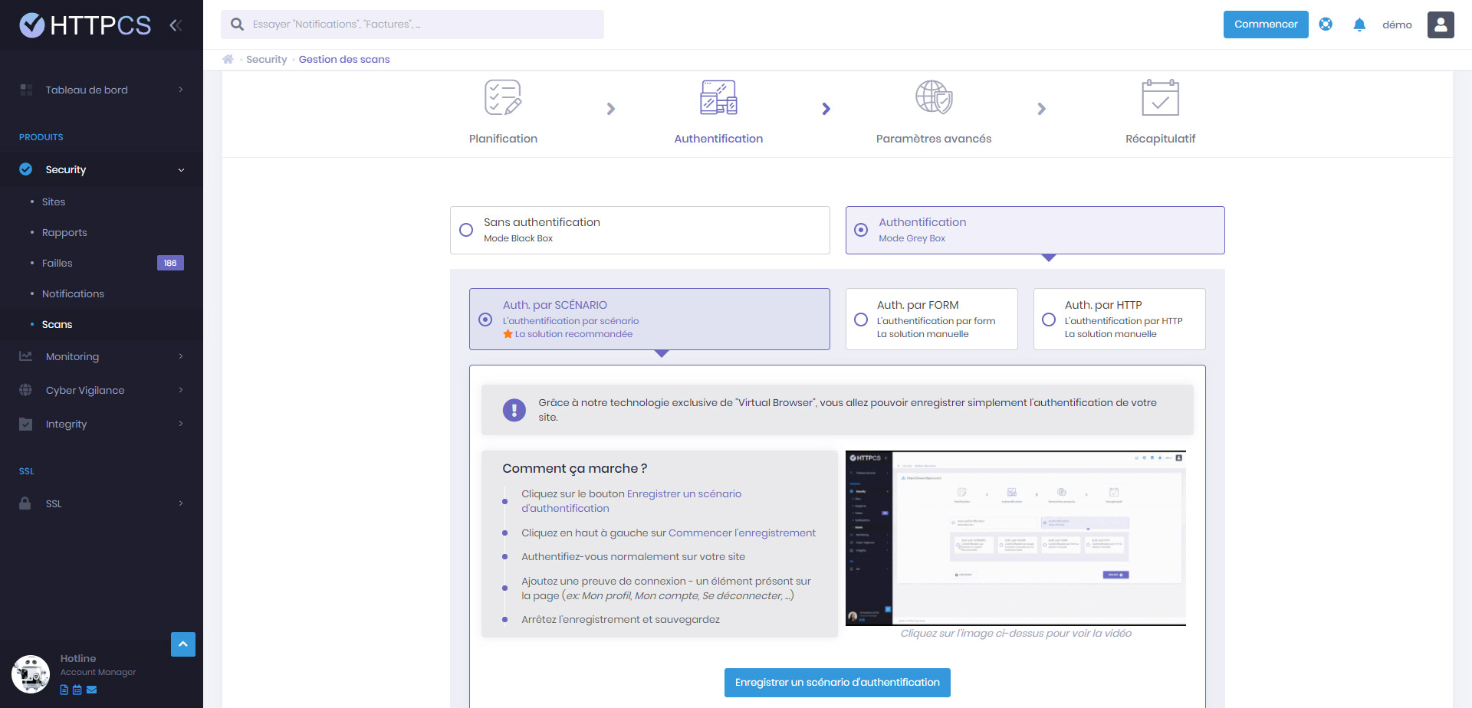Click the HTTPCS logo
This screenshot has width=1472, height=708.
(85, 25)
